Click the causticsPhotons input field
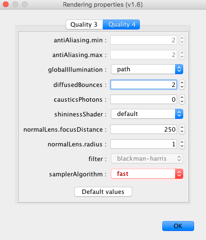Image resolution: width=206 pixels, height=240 pixels. [x=144, y=99]
